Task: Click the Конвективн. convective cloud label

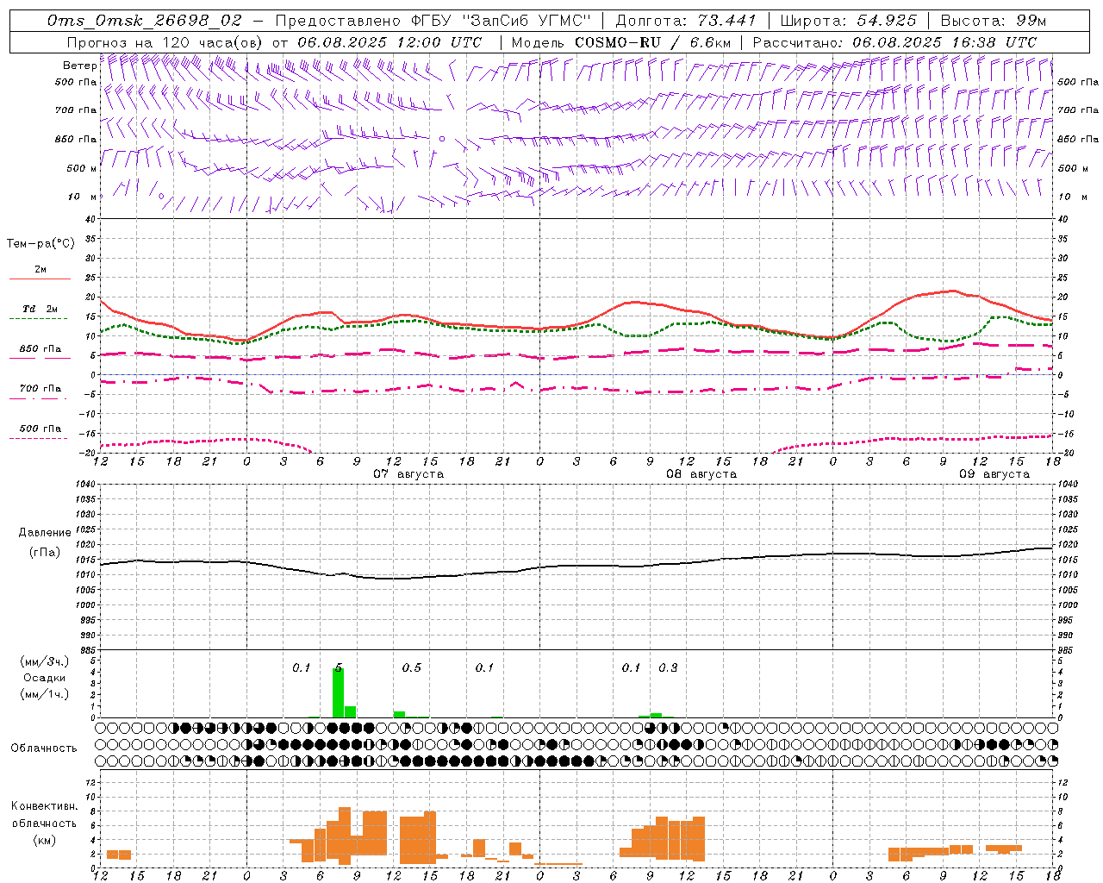Action: pos(44,806)
